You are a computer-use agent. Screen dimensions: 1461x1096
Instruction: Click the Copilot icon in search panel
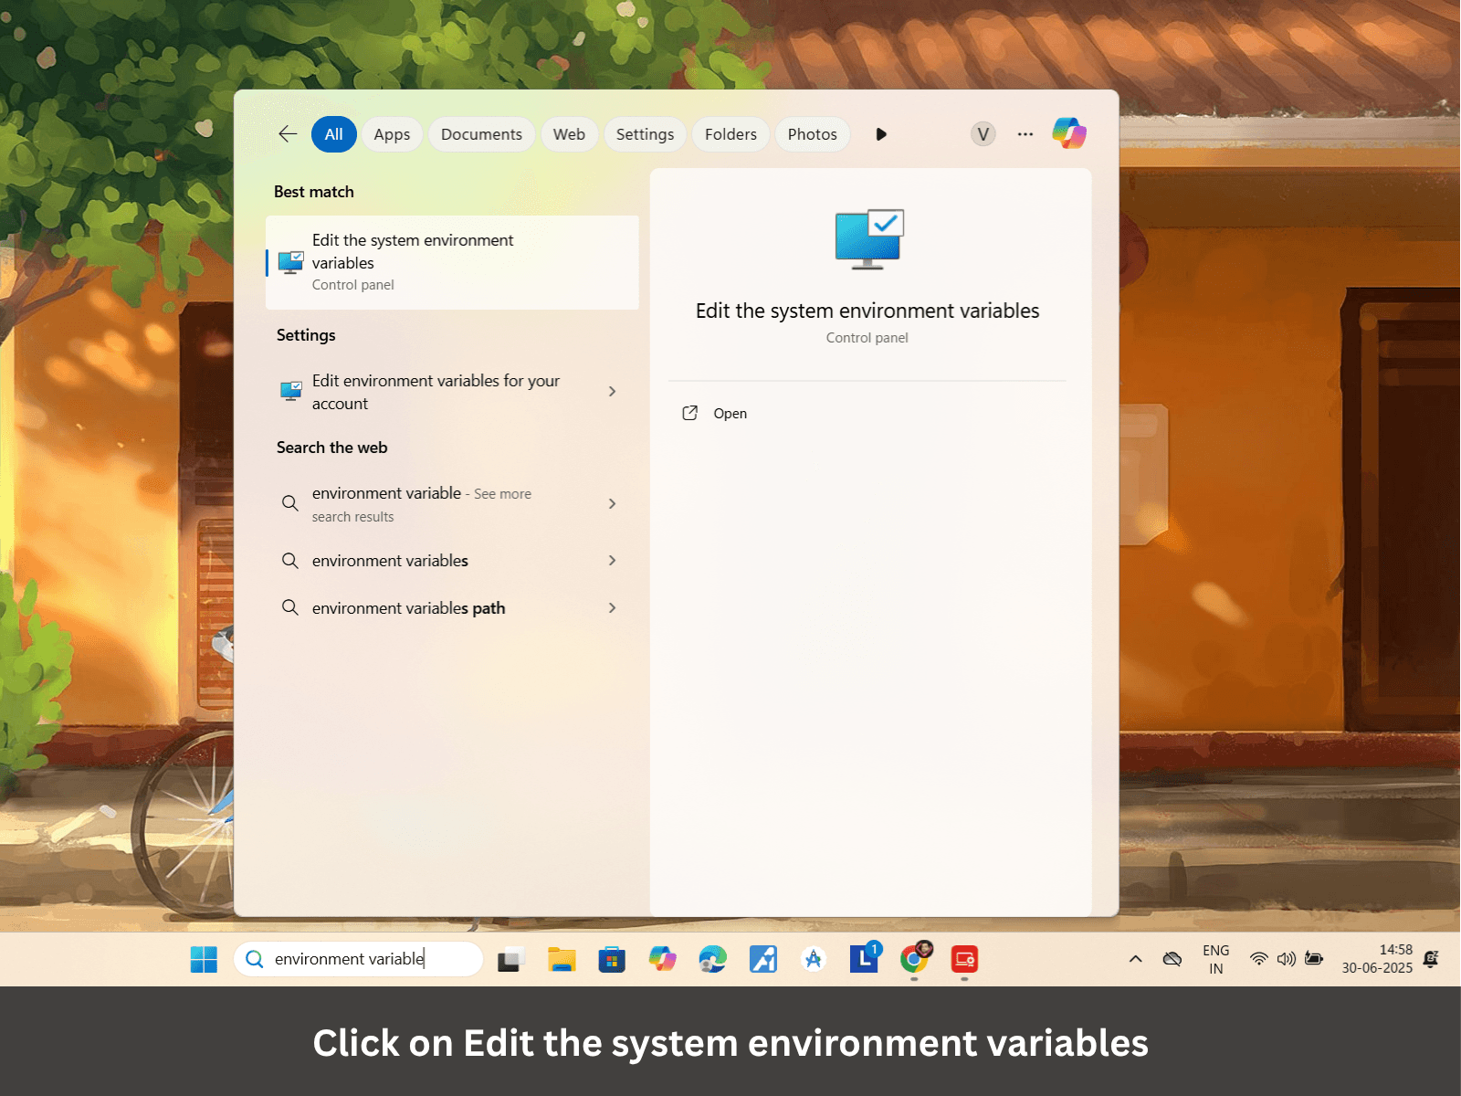click(1068, 133)
